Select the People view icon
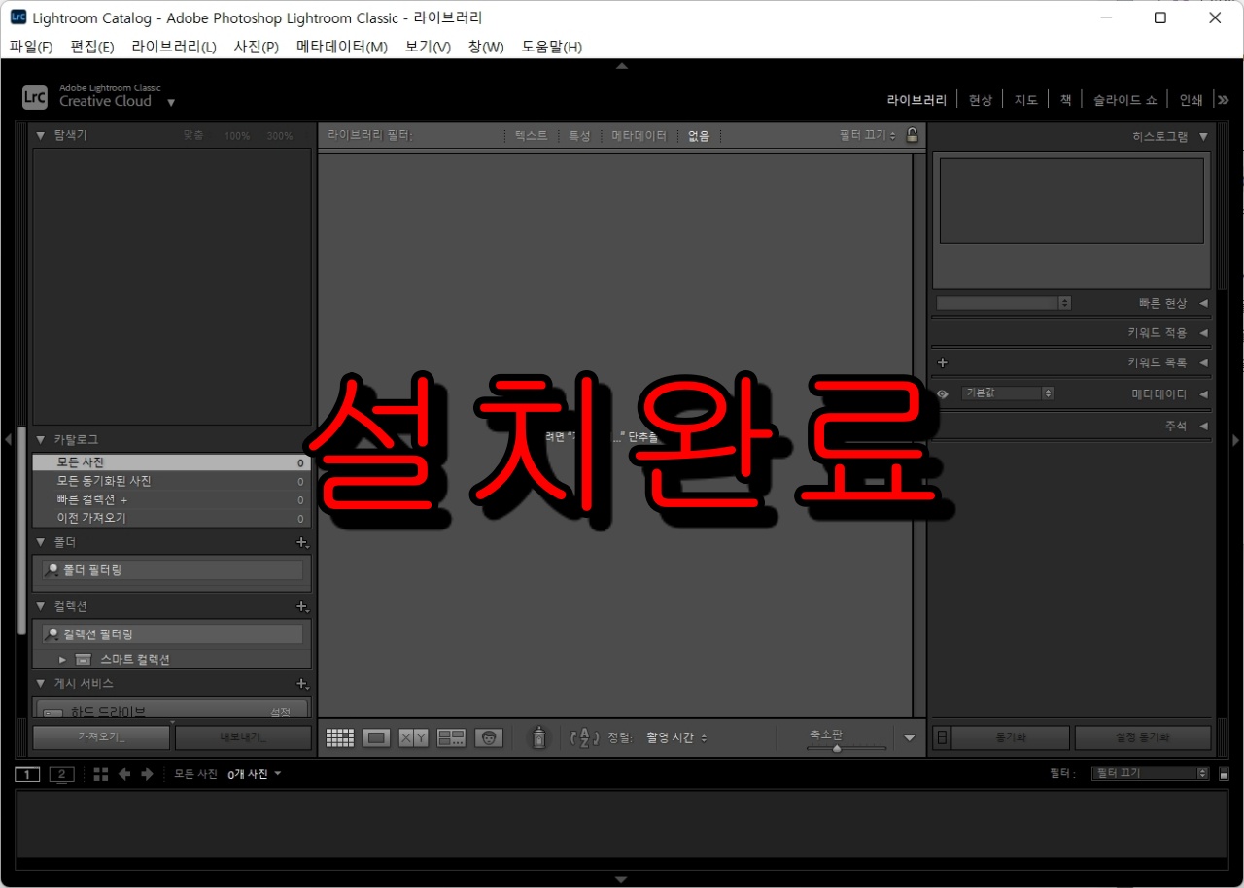This screenshot has height=888, width=1244. click(x=489, y=737)
